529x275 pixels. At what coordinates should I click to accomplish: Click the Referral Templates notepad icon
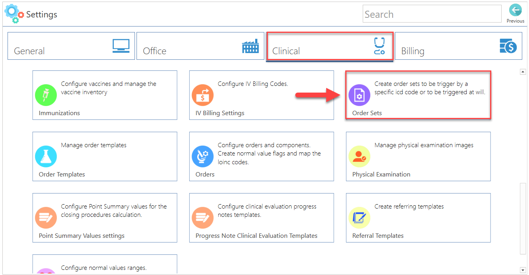360,218
